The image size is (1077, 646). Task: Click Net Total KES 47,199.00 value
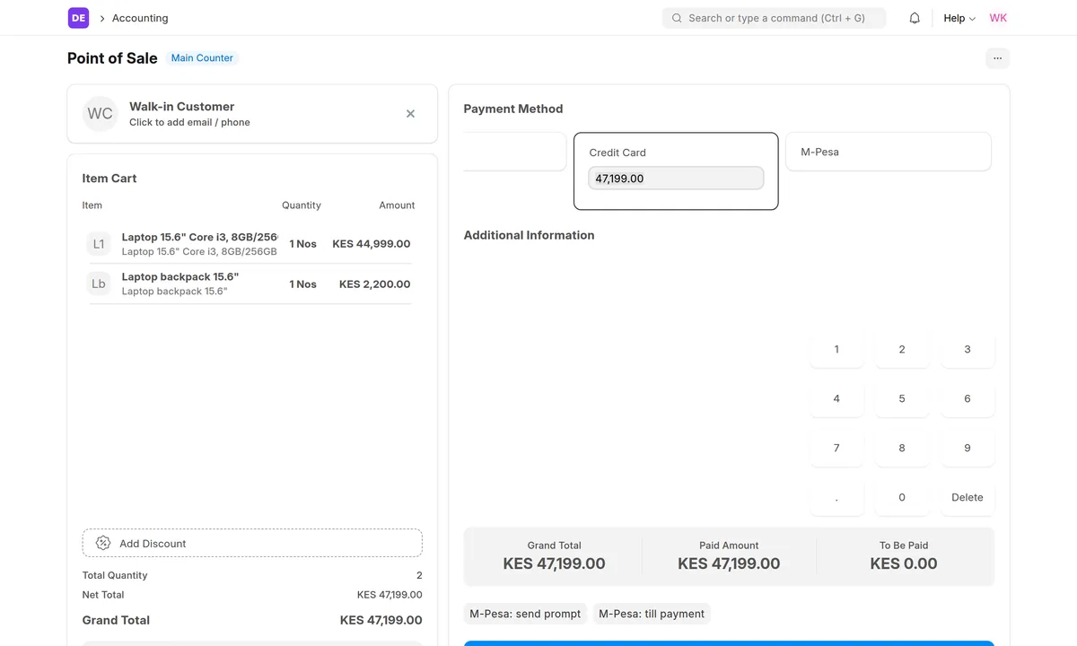pos(390,595)
